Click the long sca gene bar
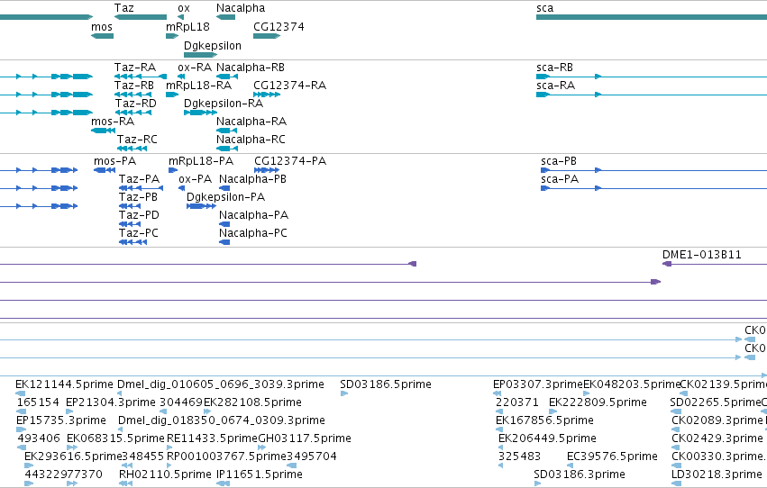The image size is (767, 488). 652,17
